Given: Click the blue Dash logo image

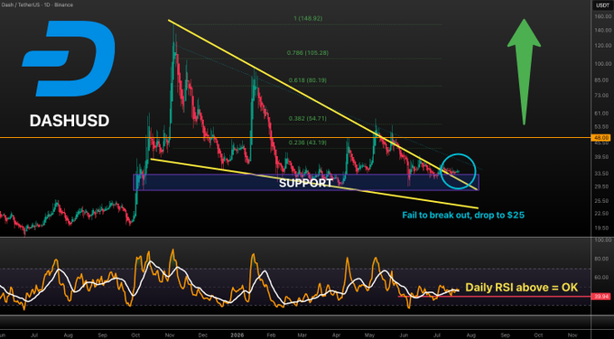Looking at the screenshot, I should (69, 59).
